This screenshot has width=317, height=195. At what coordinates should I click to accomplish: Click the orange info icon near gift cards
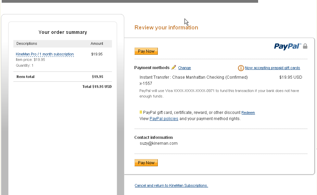(241, 68)
